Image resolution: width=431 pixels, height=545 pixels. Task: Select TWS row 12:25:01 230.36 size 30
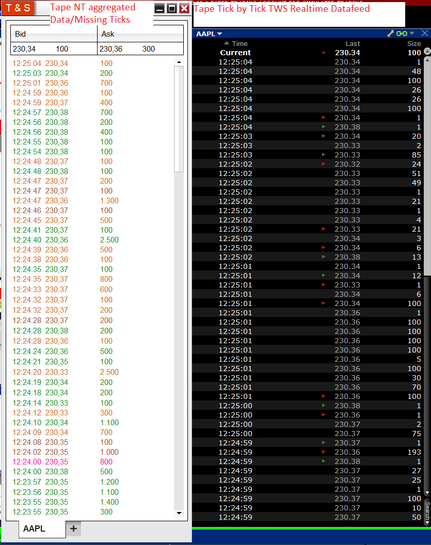point(308,377)
